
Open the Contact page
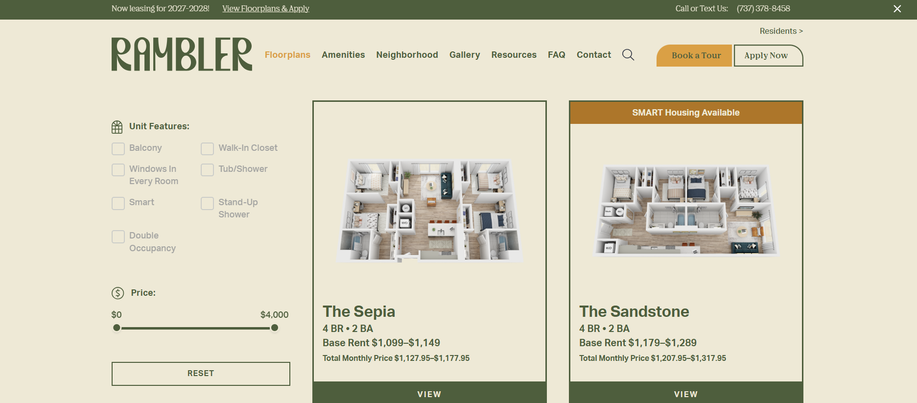click(593, 55)
